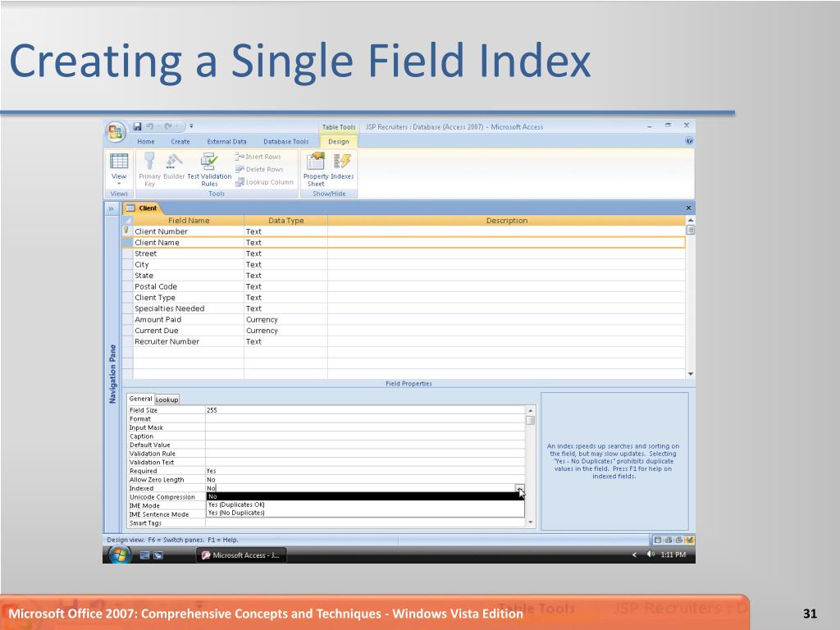Open the Property Sheet
The height and width of the screenshot is (630, 840).
coord(316,169)
